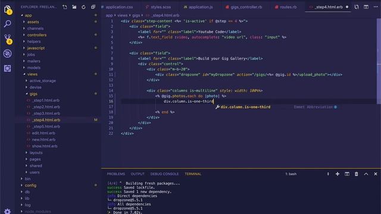Expand the config folder
This screenshot has width=381, height=214.
click(x=30, y=185)
